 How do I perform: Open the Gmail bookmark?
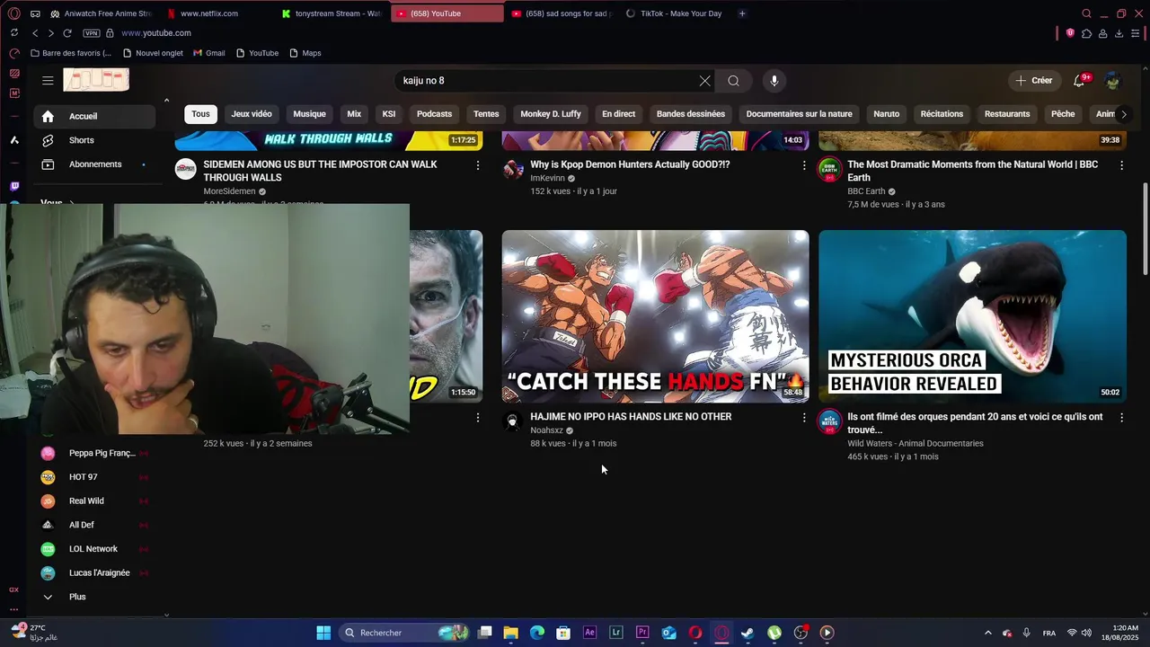point(209,53)
